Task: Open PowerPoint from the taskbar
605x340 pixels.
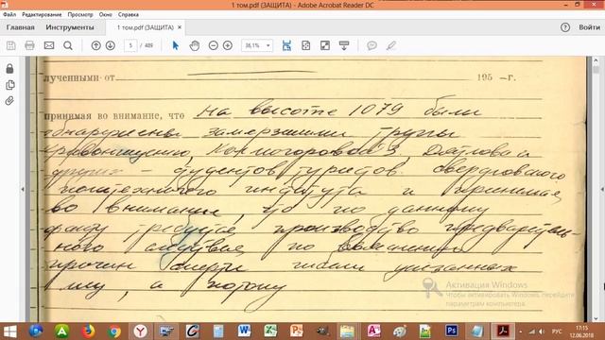Action: [296, 331]
